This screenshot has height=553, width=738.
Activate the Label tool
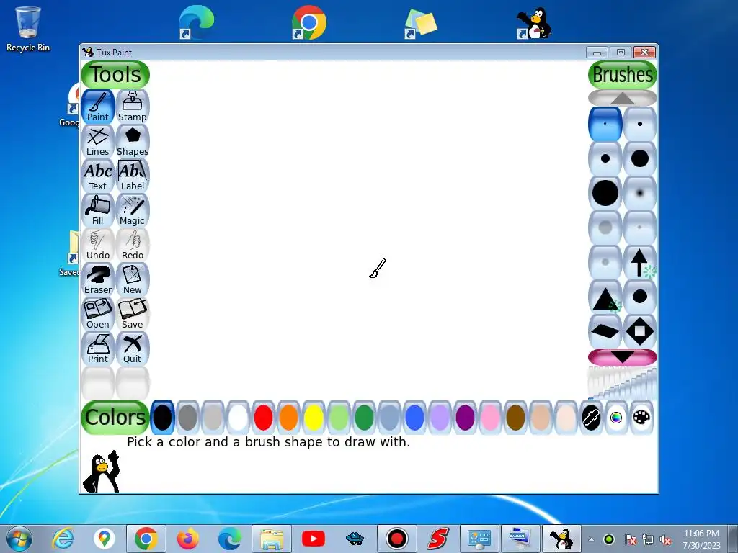tap(133, 176)
